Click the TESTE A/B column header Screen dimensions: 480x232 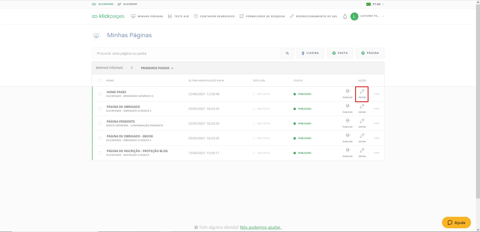[259, 80]
